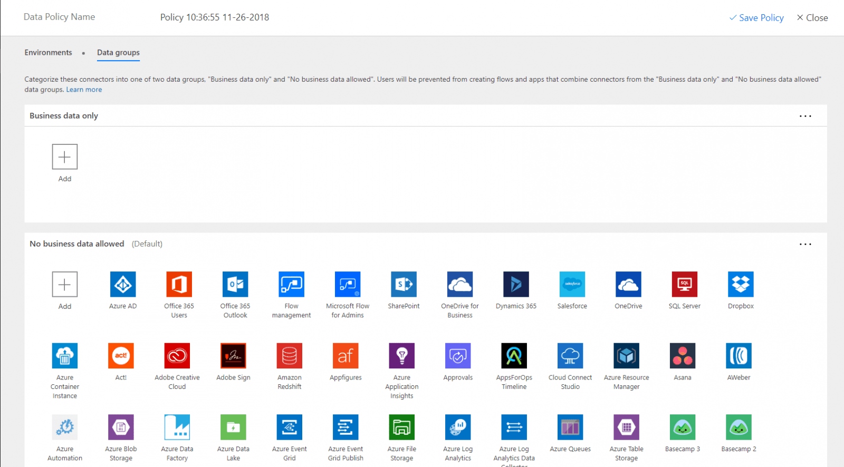
Task: Select the Salesforce connector icon
Action: 572,285
